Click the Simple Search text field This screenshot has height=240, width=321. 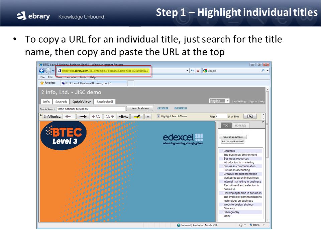pos(91,109)
